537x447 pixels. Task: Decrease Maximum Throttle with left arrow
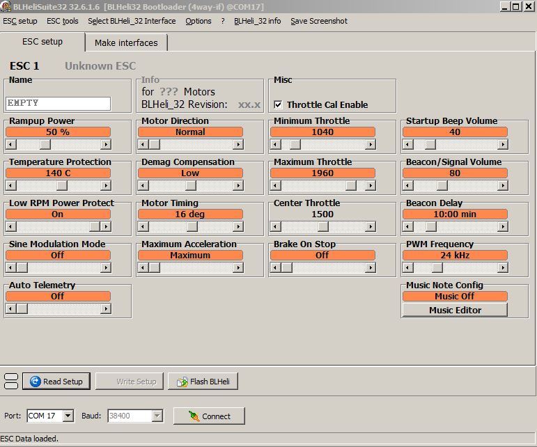pyautogui.click(x=275, y=185)
